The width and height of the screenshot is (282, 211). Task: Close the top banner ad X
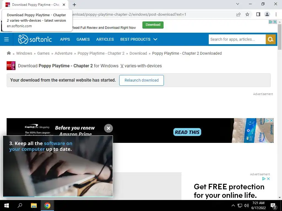click(x=275, y=22)
